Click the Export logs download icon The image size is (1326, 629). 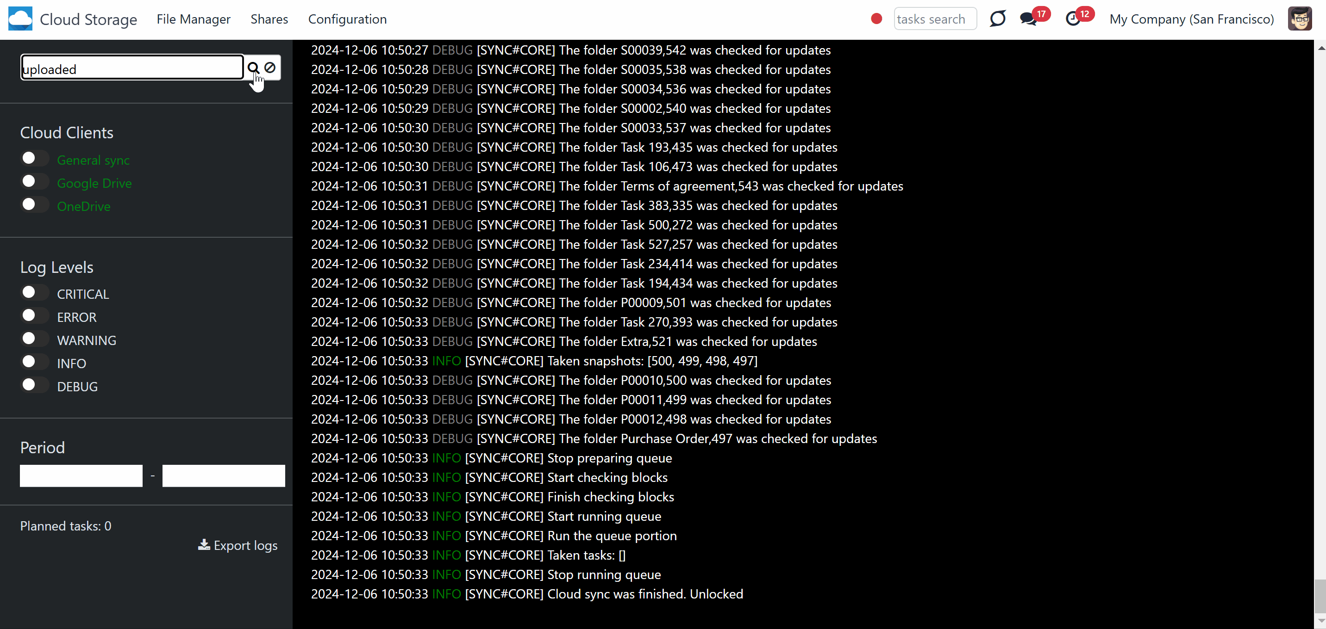coord(204,545)
